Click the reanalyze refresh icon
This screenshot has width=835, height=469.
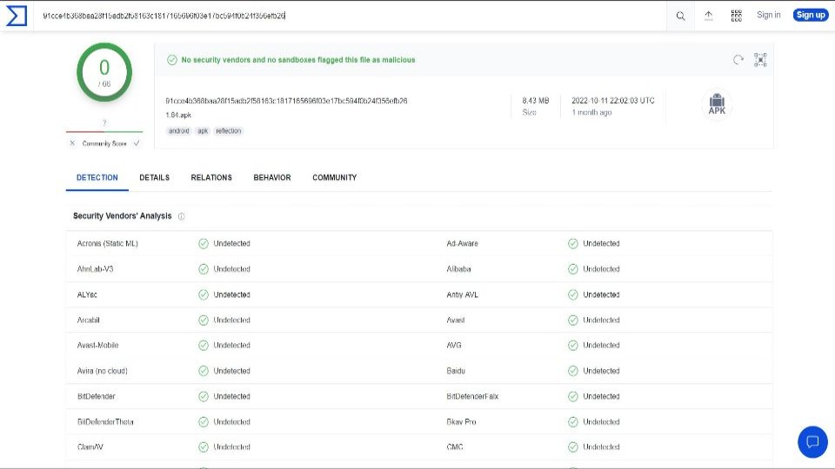738,60
